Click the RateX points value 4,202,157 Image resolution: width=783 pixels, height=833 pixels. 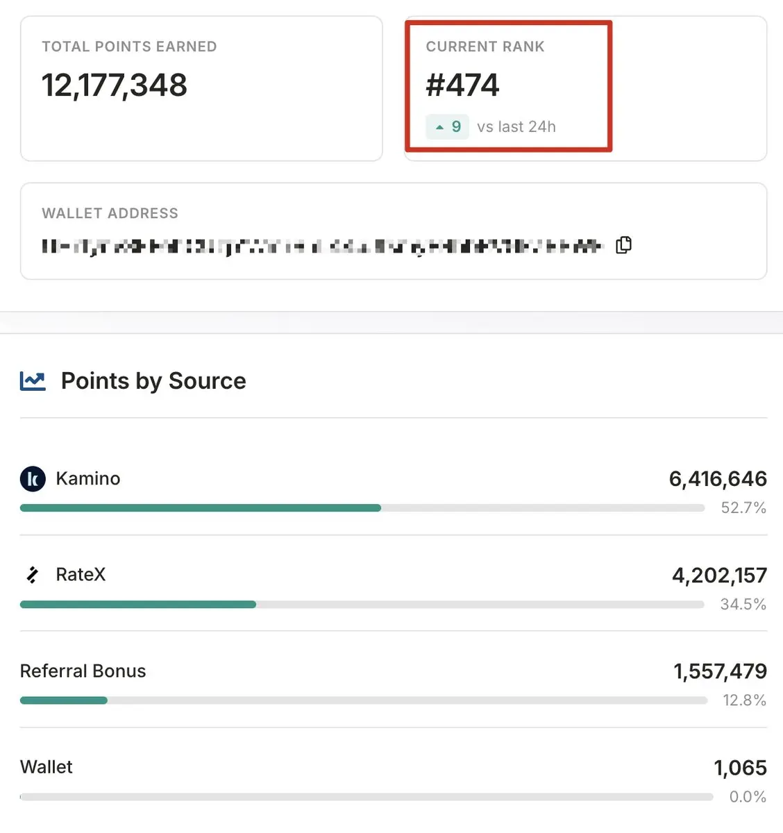click(x=719, y=575)
